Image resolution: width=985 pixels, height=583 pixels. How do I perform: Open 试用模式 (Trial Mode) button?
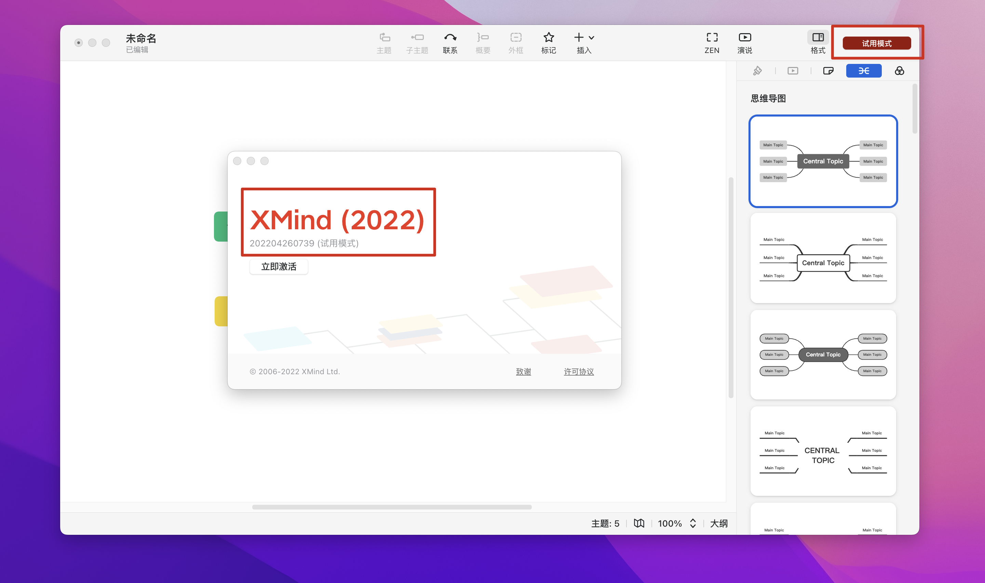click(x=876, y=43)
